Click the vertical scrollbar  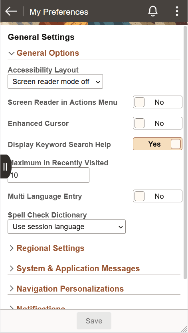click(x=185, y=153)
